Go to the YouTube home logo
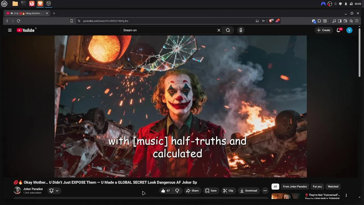This screenshot has height=205, width=364. [26, 30]
